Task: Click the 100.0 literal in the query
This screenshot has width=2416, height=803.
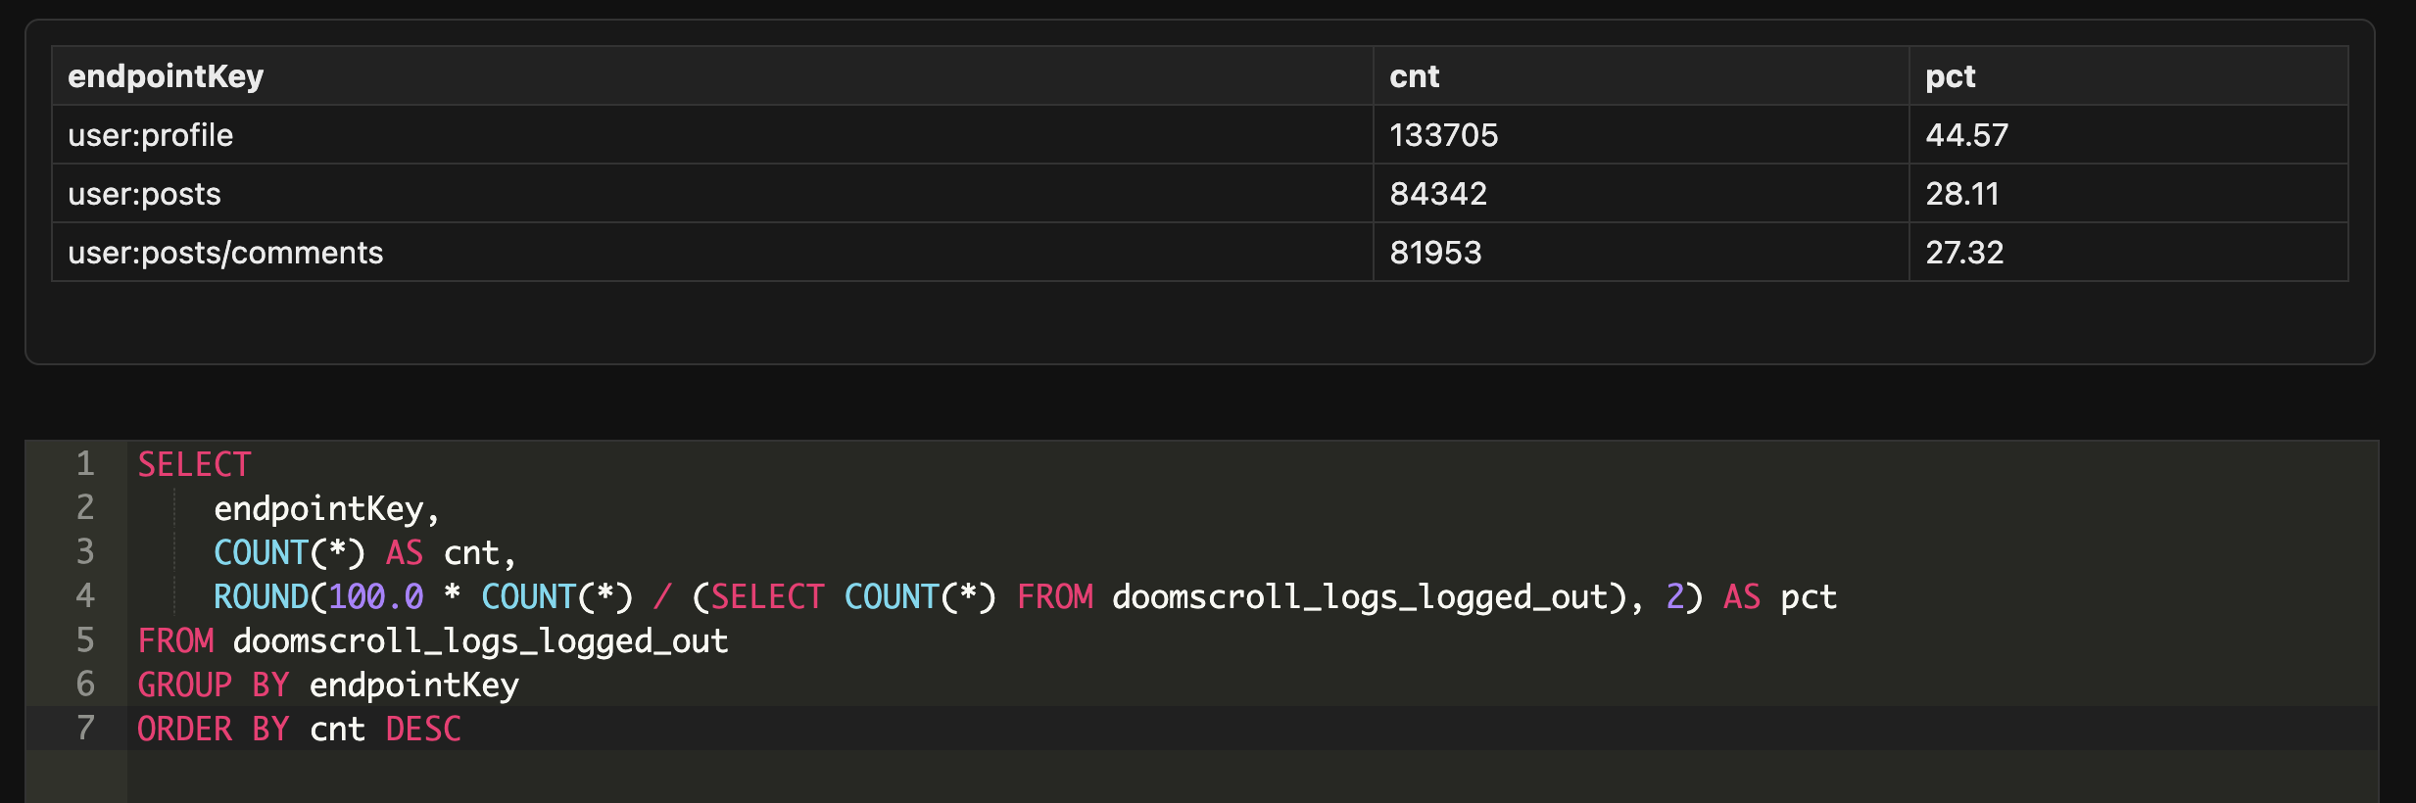Action: pos(376,596)
